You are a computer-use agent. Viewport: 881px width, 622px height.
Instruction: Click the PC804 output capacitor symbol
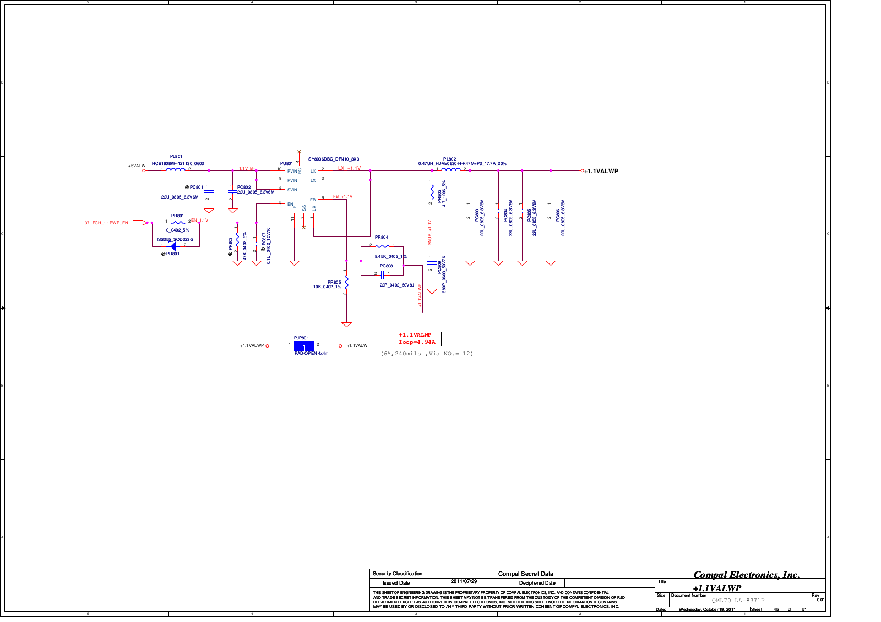click(498, 211)
